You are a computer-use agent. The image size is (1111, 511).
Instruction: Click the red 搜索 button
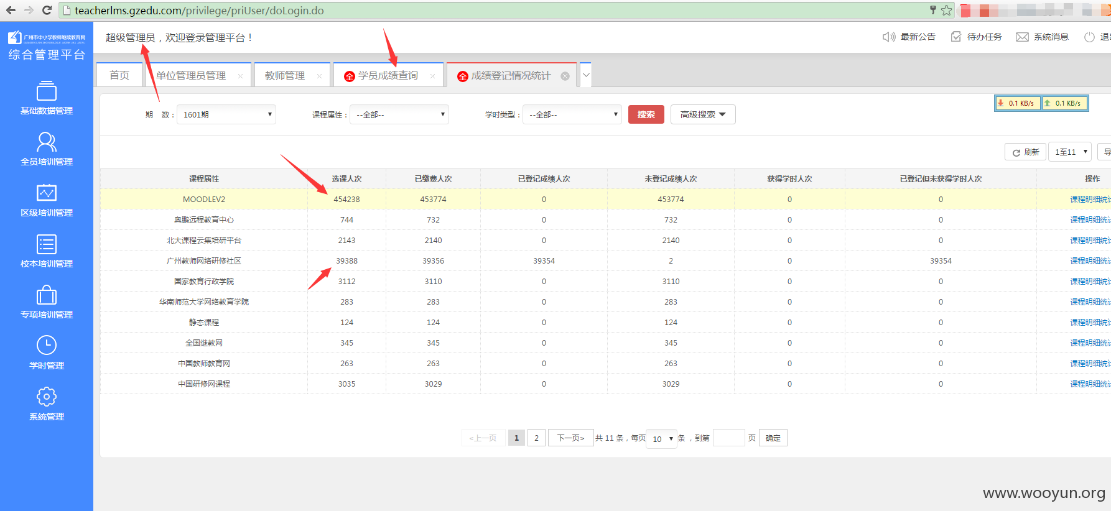coord(646,114)
